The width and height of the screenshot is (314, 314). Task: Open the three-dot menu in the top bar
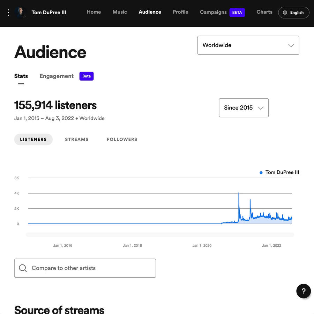8,13
